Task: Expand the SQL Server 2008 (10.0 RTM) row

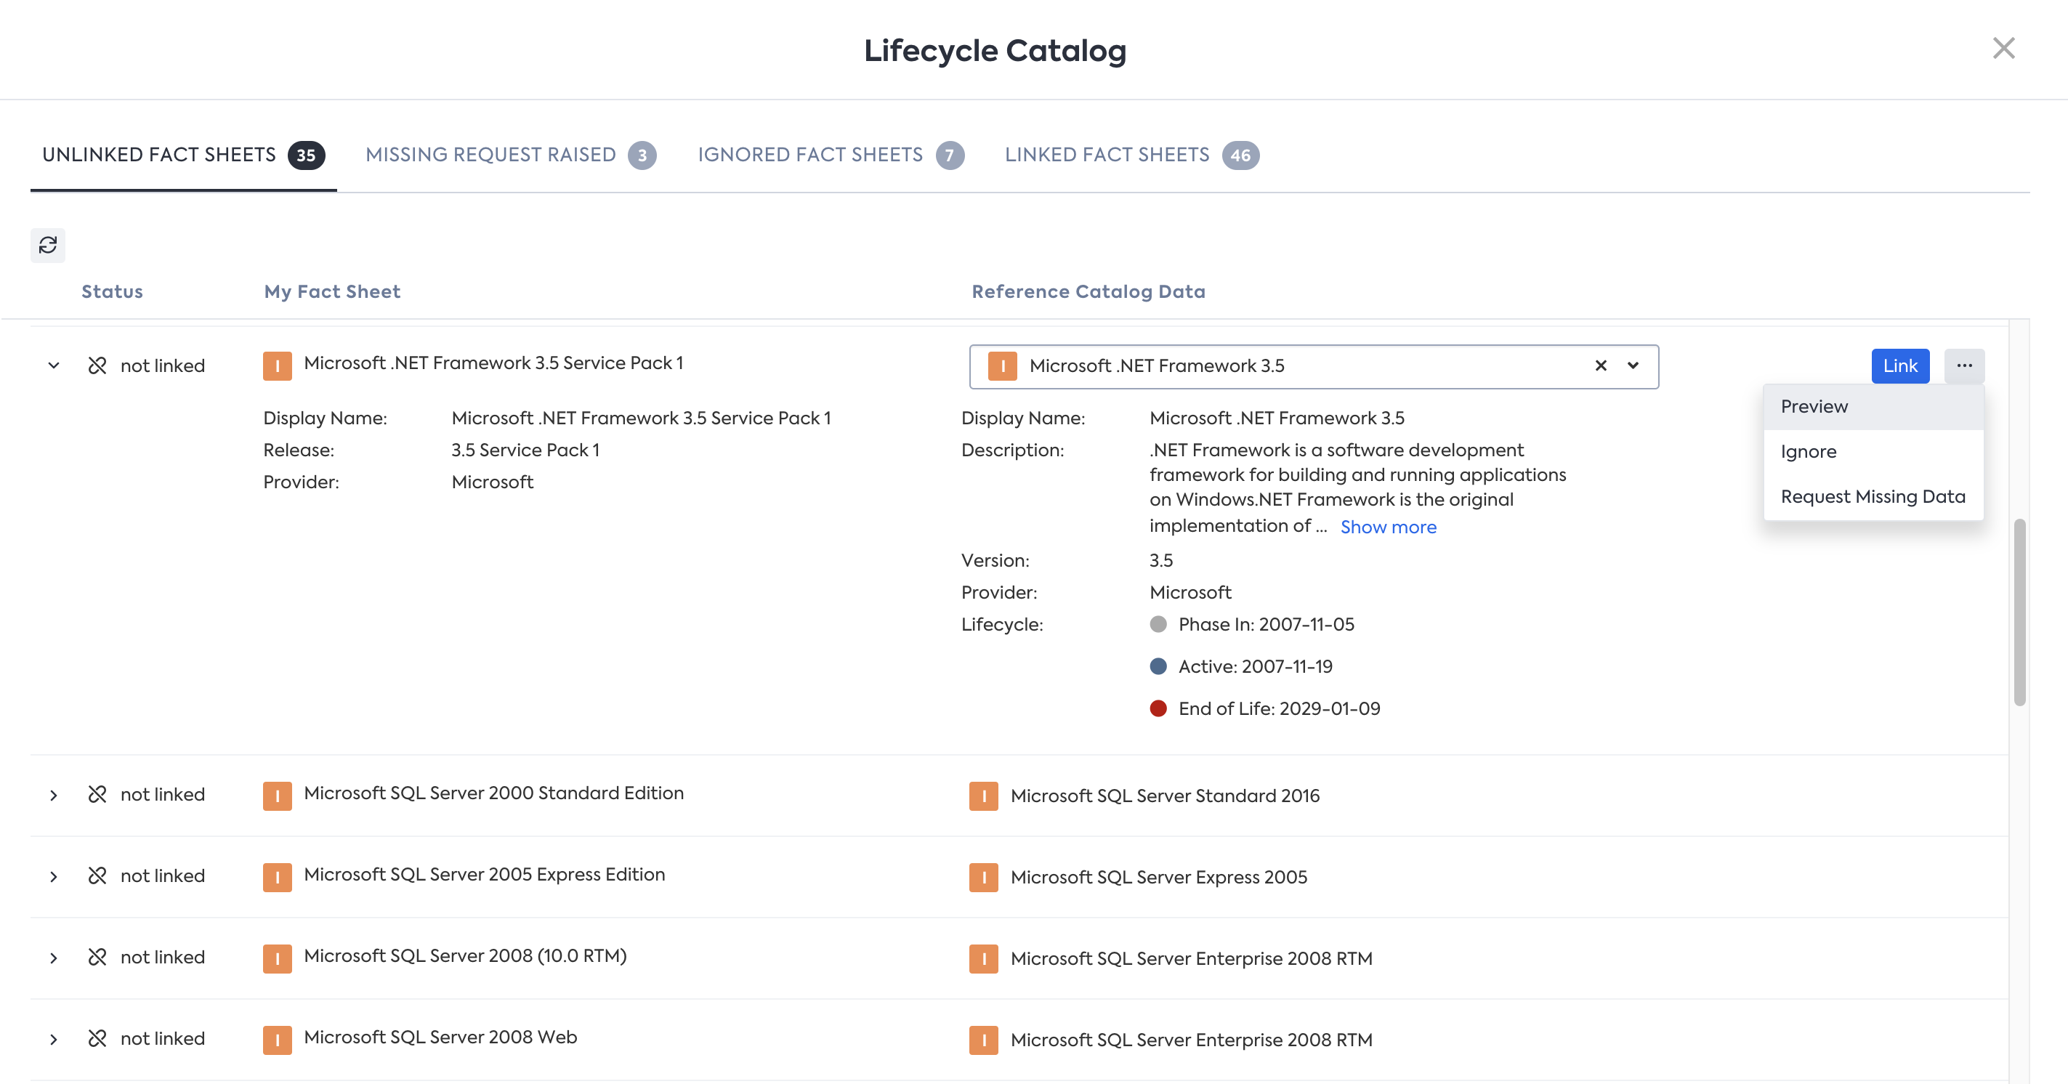Action: tap(54, 958)
